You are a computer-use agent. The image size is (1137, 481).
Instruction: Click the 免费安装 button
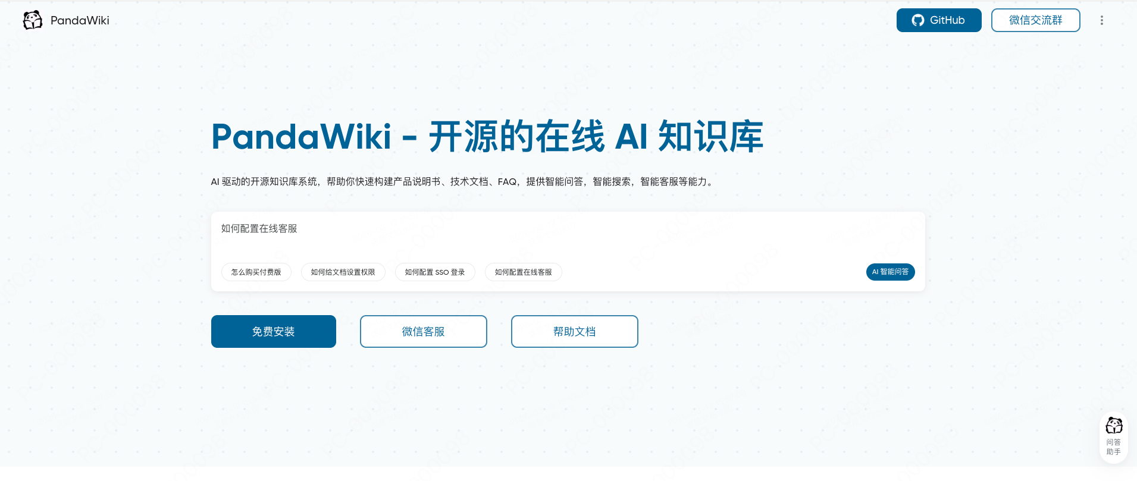point(274,331)
